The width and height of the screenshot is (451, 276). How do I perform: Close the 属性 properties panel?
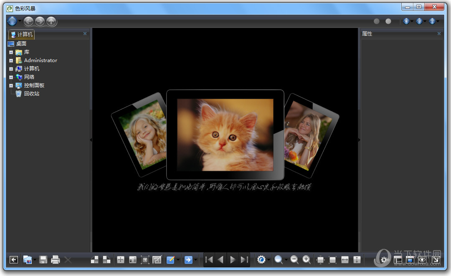click(439, 34)
